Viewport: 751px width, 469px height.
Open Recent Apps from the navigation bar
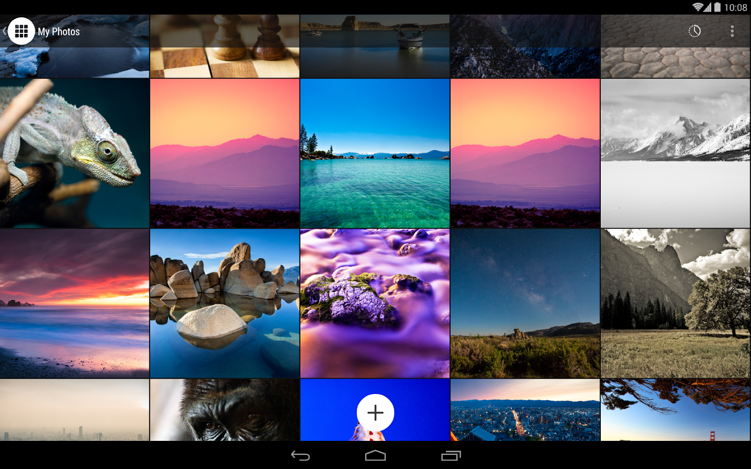pyautogui.click(x=451, y=456)
